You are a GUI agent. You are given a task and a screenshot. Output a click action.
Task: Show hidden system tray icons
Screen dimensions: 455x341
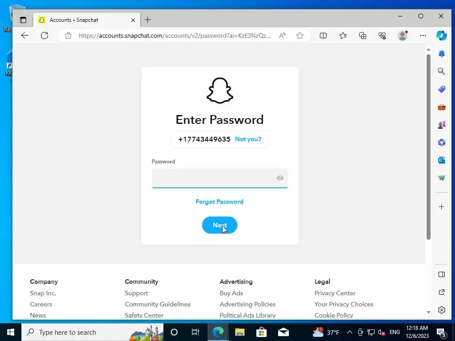point(350,332)
